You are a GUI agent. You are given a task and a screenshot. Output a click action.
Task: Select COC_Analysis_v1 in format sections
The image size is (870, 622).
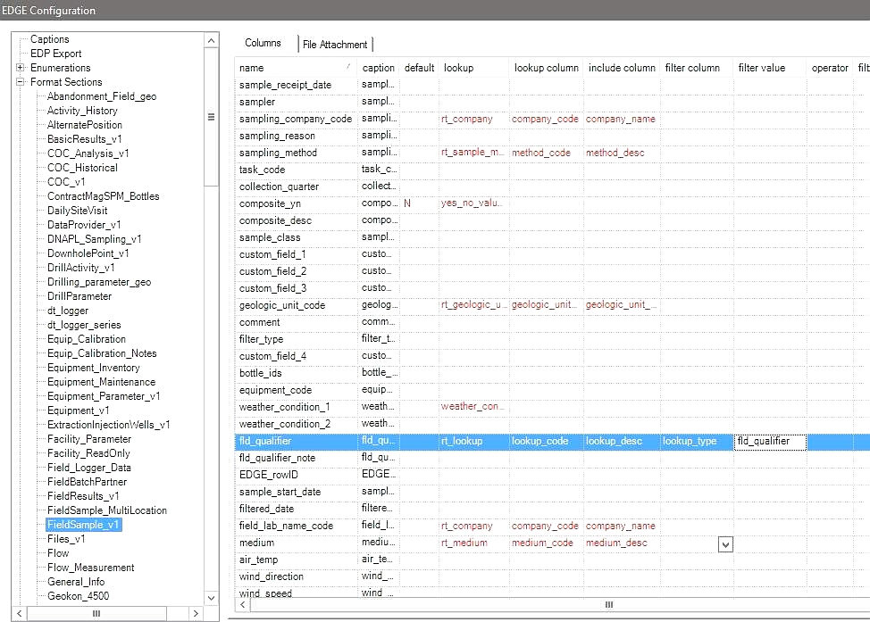click(88, 153)
